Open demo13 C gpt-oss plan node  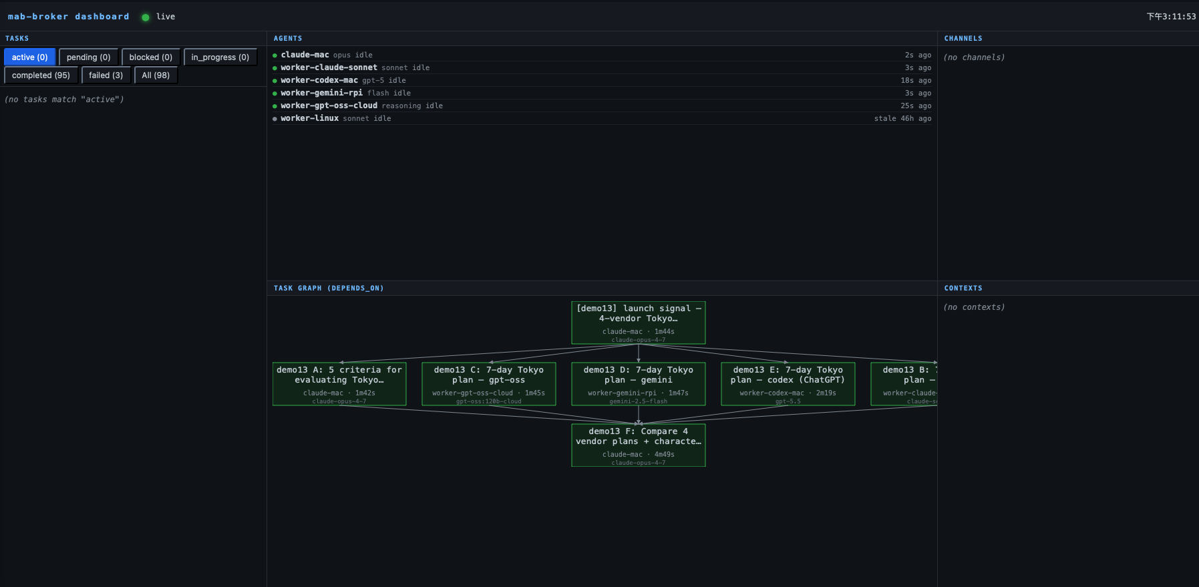pyautogui.click(x=489, y=384)
